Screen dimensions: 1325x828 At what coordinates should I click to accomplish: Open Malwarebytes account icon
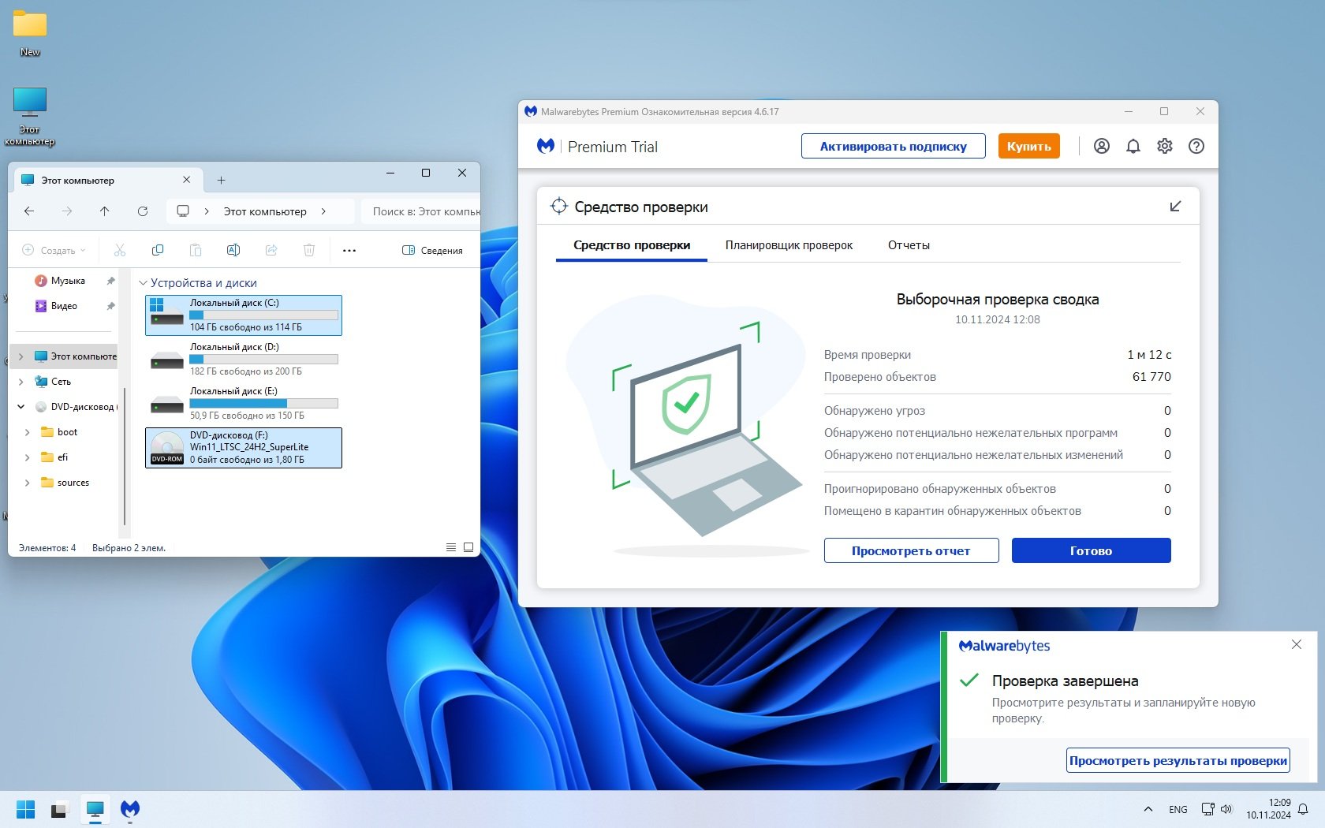(1102, 146)
